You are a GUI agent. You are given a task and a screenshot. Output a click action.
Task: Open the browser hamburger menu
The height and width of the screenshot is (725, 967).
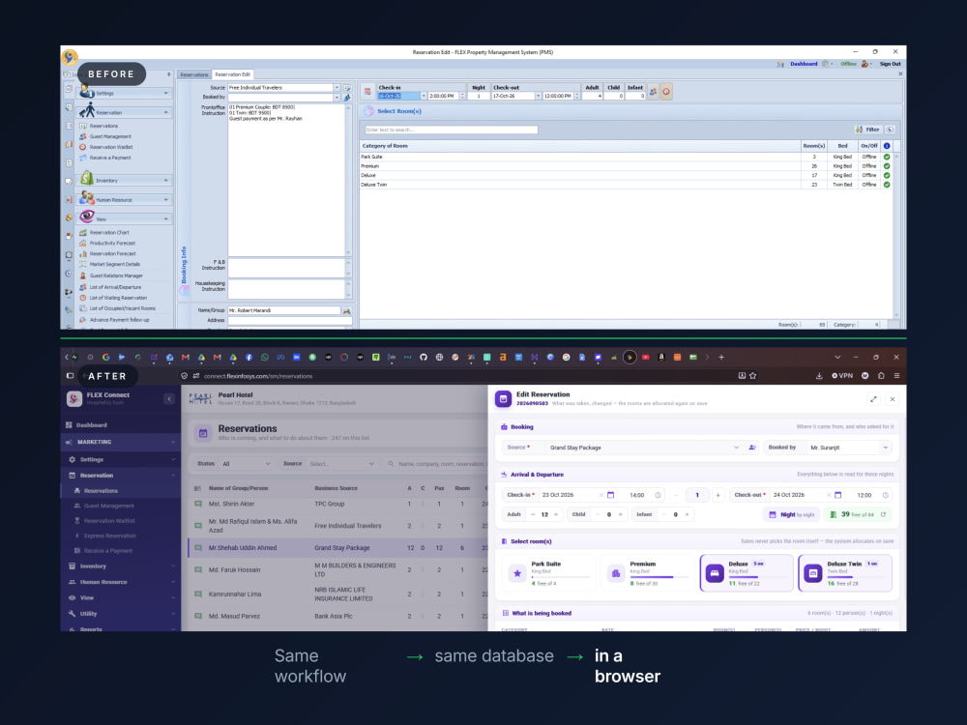[896, 375]
